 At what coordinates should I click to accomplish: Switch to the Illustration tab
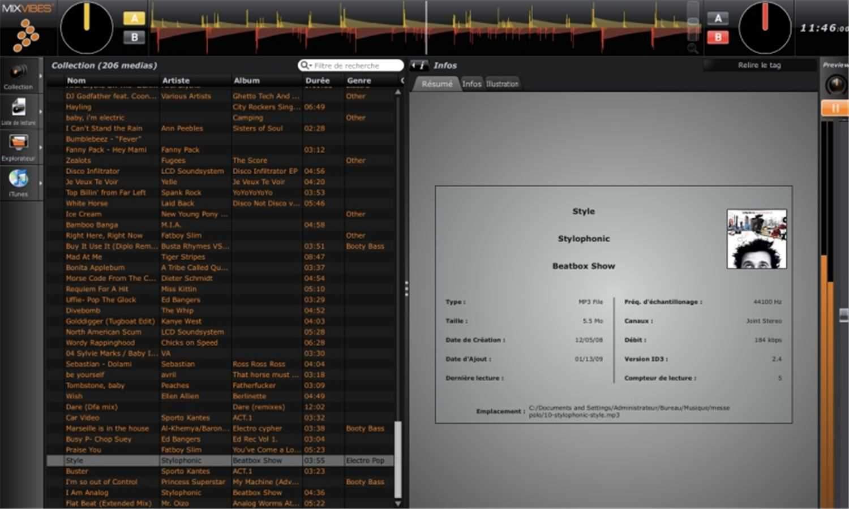coord(503,84)
